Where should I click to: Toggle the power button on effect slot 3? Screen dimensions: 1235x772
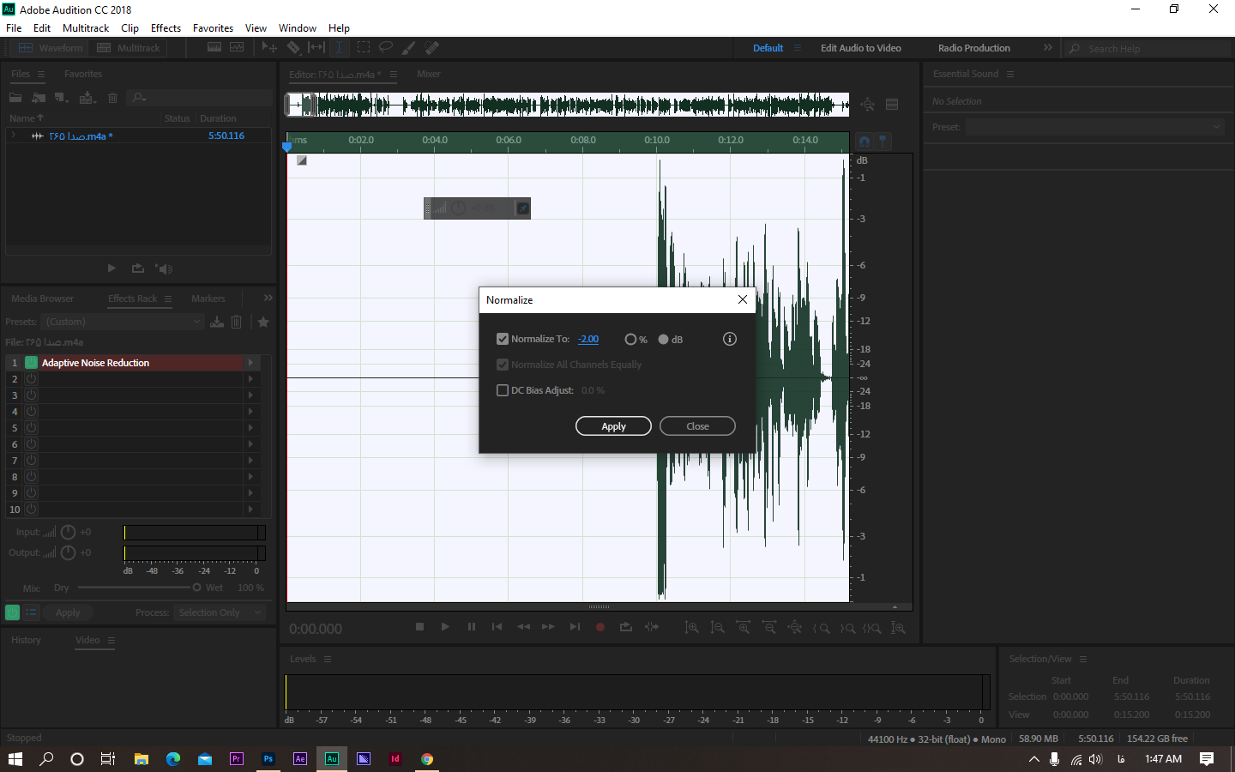(32, 395)
